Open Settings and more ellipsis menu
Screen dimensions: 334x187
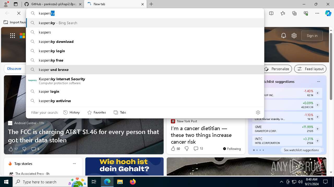[x=317, y=13]
